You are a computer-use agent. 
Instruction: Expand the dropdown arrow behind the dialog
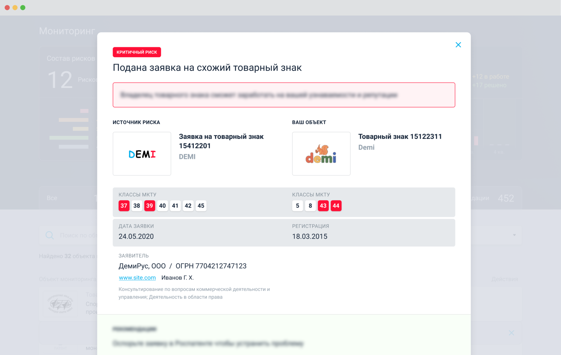pos(514,235)
